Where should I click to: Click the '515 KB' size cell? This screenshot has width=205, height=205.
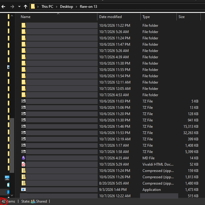pos(193,196)
